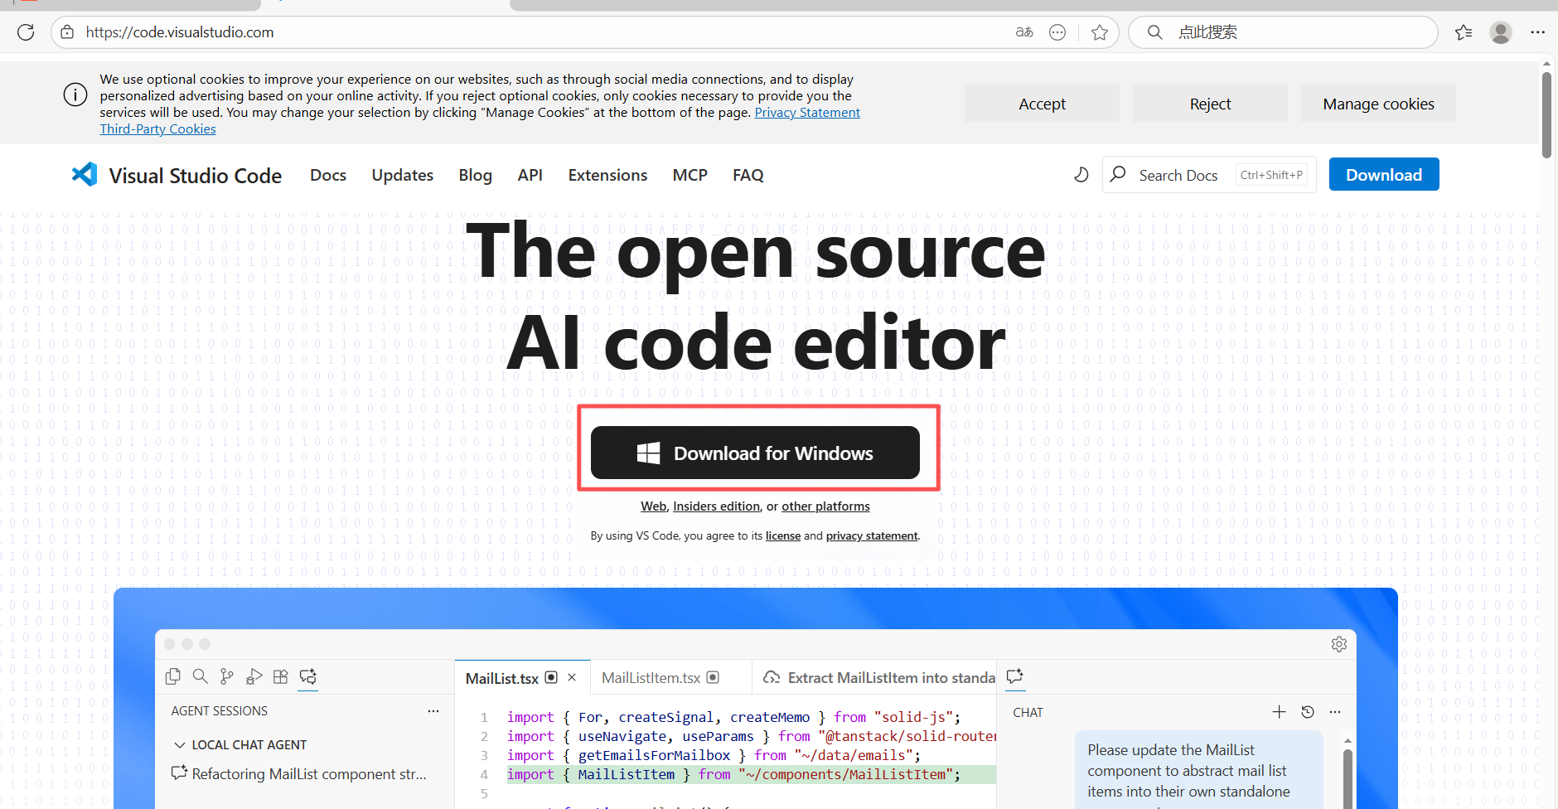Open the Docs menu item
The image size is (1558, 809).
(x=328, y=175)
